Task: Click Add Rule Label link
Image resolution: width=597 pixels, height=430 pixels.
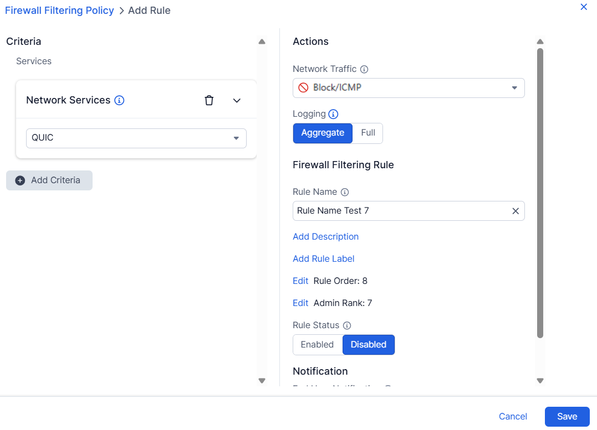Action: coord(323,258)
